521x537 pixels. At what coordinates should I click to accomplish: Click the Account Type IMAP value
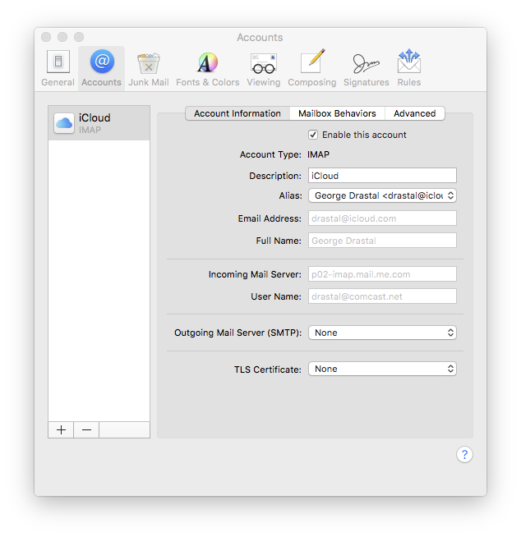(318, 154)
